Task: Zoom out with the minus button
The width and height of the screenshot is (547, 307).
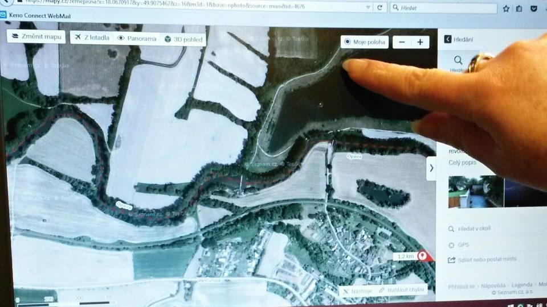Action: (402, 42)
